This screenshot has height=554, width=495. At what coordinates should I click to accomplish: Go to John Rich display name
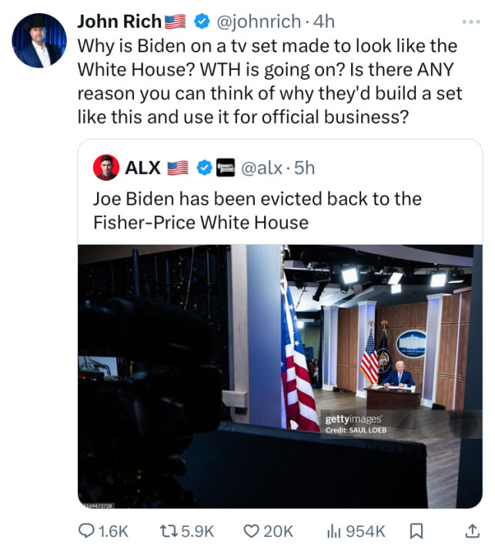click(119, 22)
